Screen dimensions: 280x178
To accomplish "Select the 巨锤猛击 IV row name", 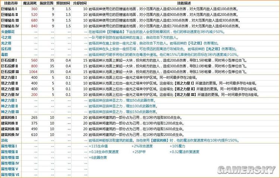I will [11, 26].
